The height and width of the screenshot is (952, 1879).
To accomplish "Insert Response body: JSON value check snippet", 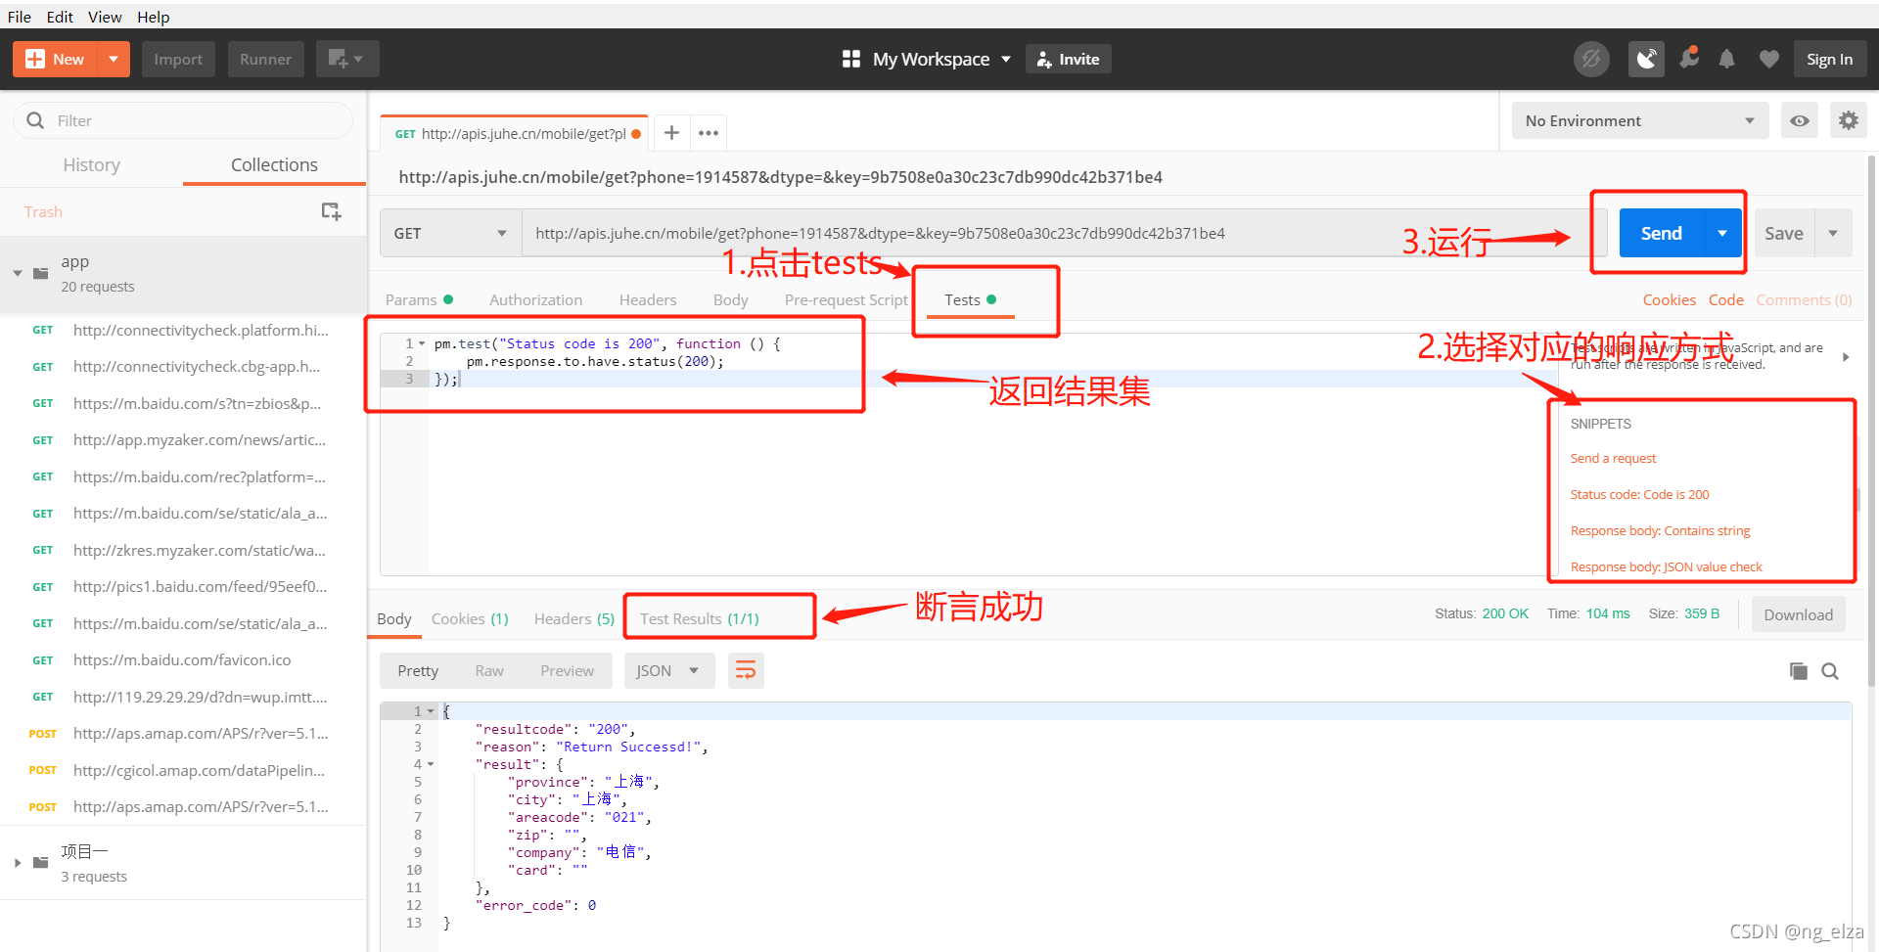I will tap(1666, 567).
